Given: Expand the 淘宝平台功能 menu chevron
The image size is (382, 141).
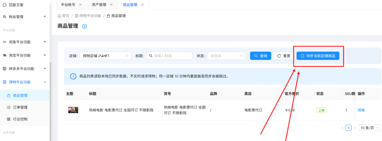Looking at the screenshot, I should [x=45, y=55].
